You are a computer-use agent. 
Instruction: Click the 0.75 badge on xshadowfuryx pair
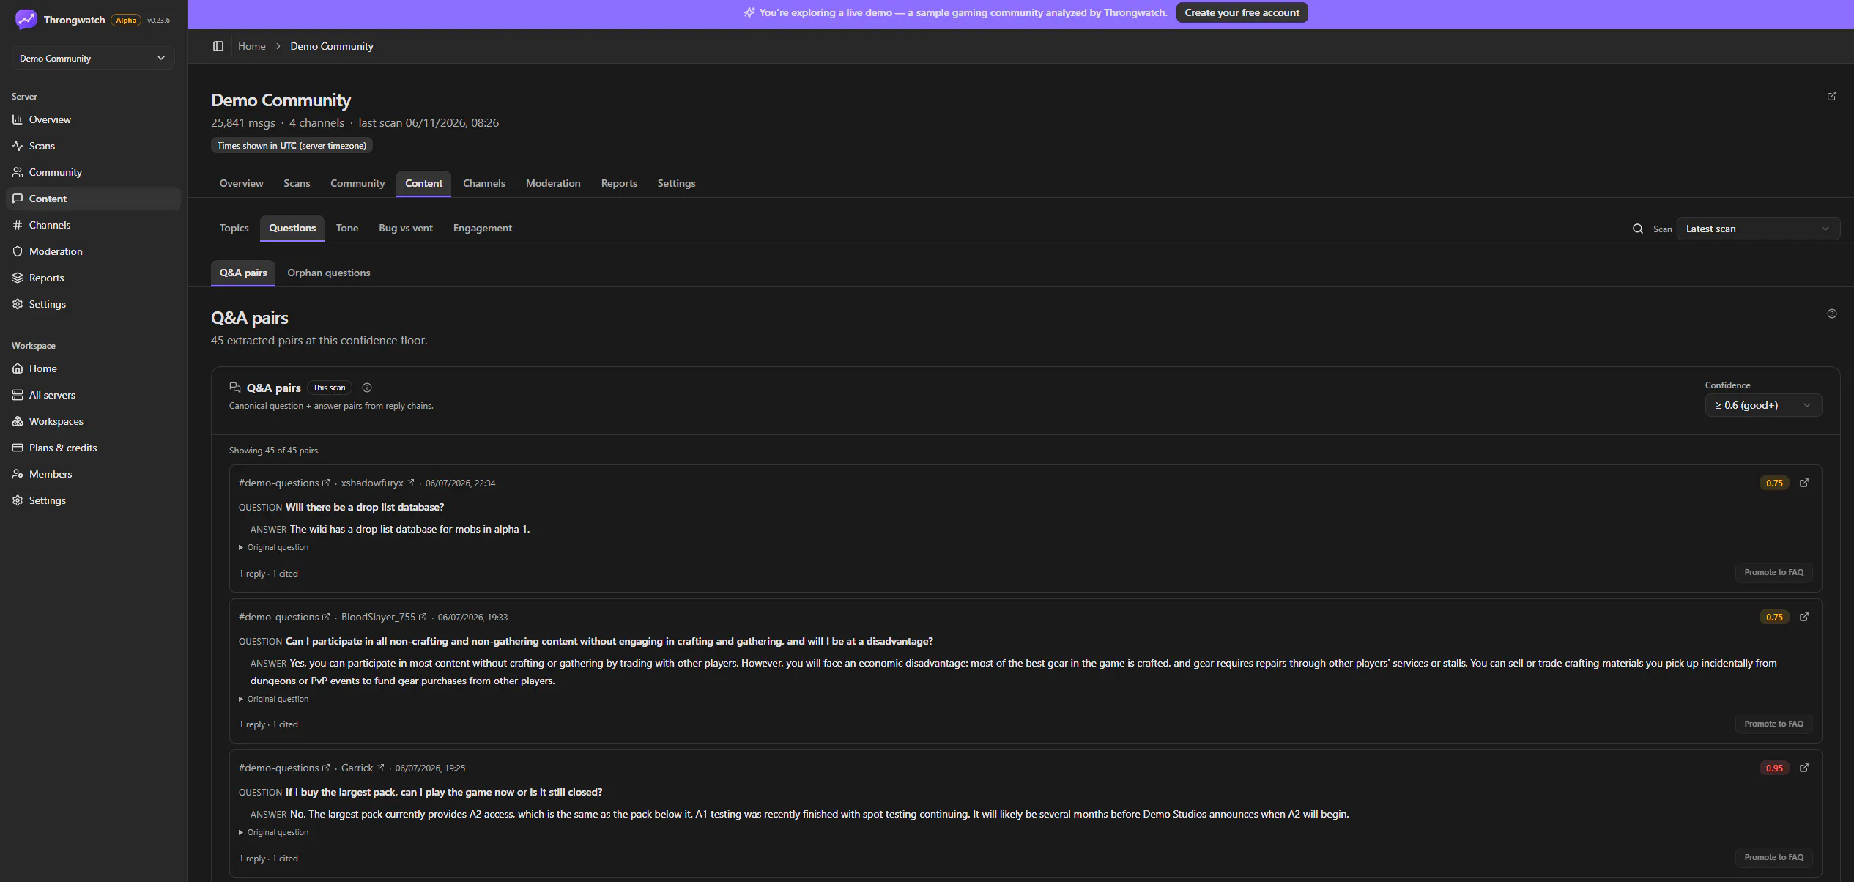(1774, 483)
